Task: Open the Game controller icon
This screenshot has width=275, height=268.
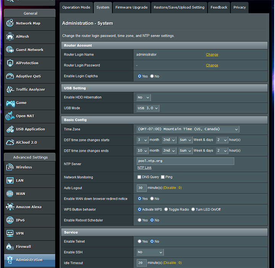Action: (x=10, y=103)
